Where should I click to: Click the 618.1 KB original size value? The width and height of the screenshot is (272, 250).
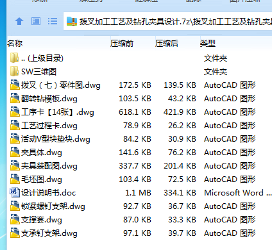coord(135,112)
